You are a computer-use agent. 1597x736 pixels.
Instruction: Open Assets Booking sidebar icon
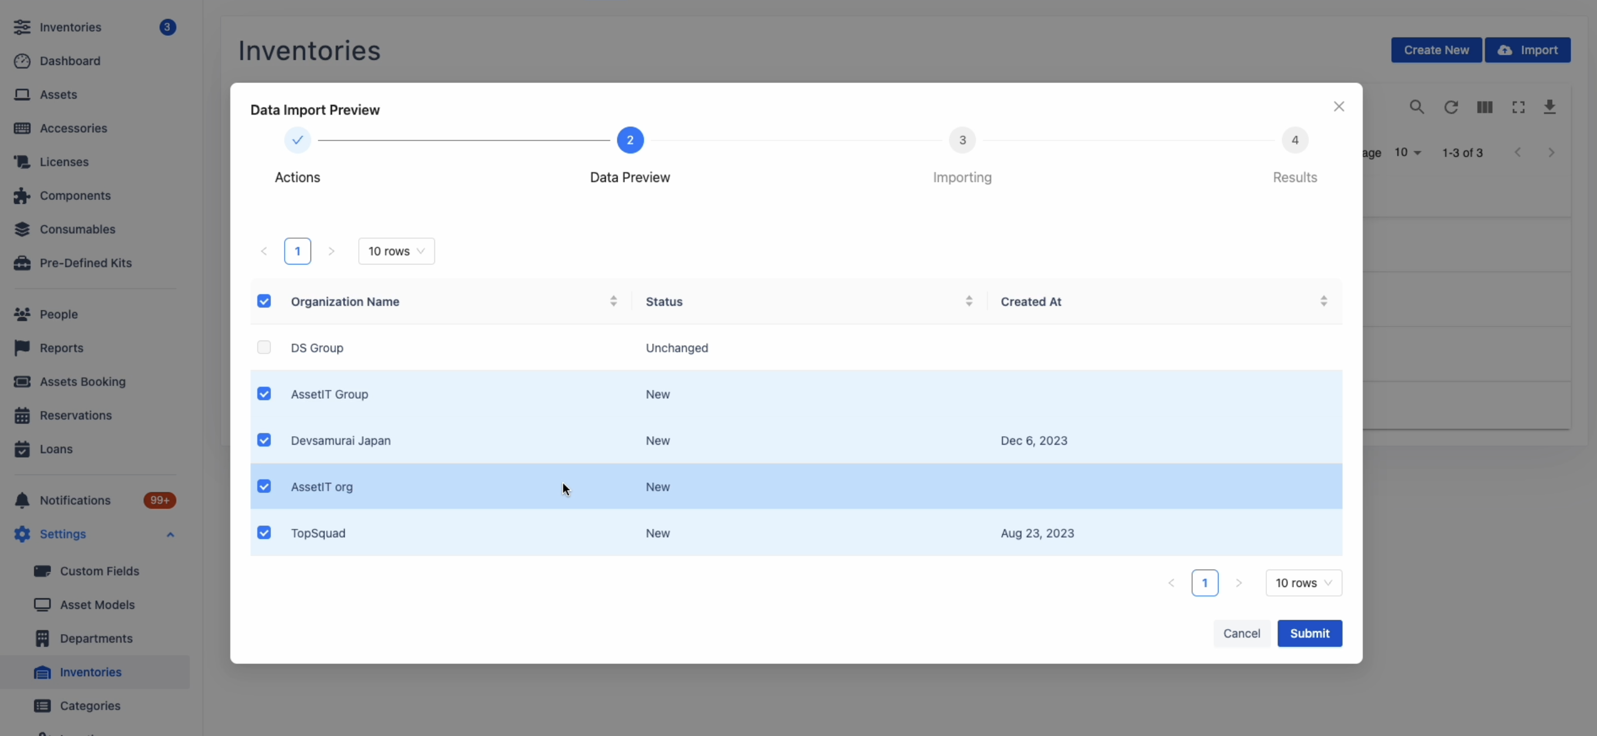click(22, 381)
